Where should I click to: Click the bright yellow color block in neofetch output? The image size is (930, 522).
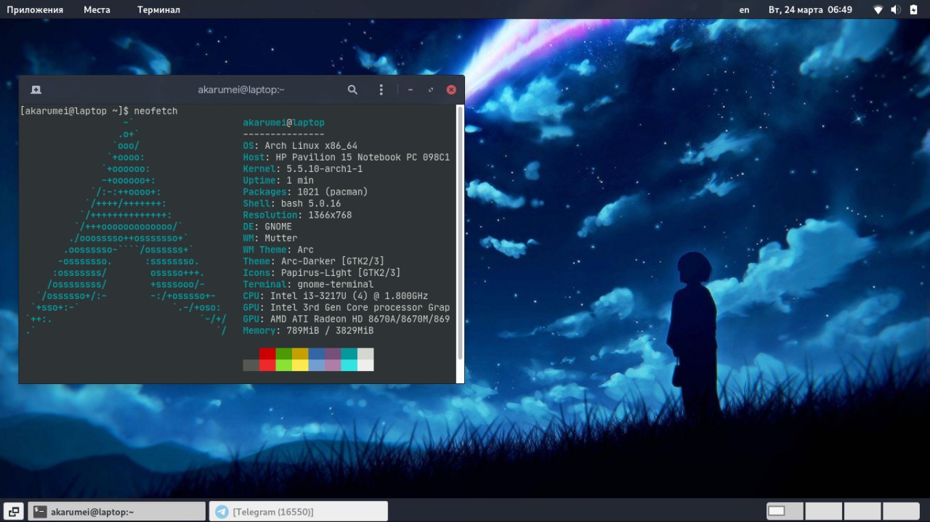click(300, 365)
